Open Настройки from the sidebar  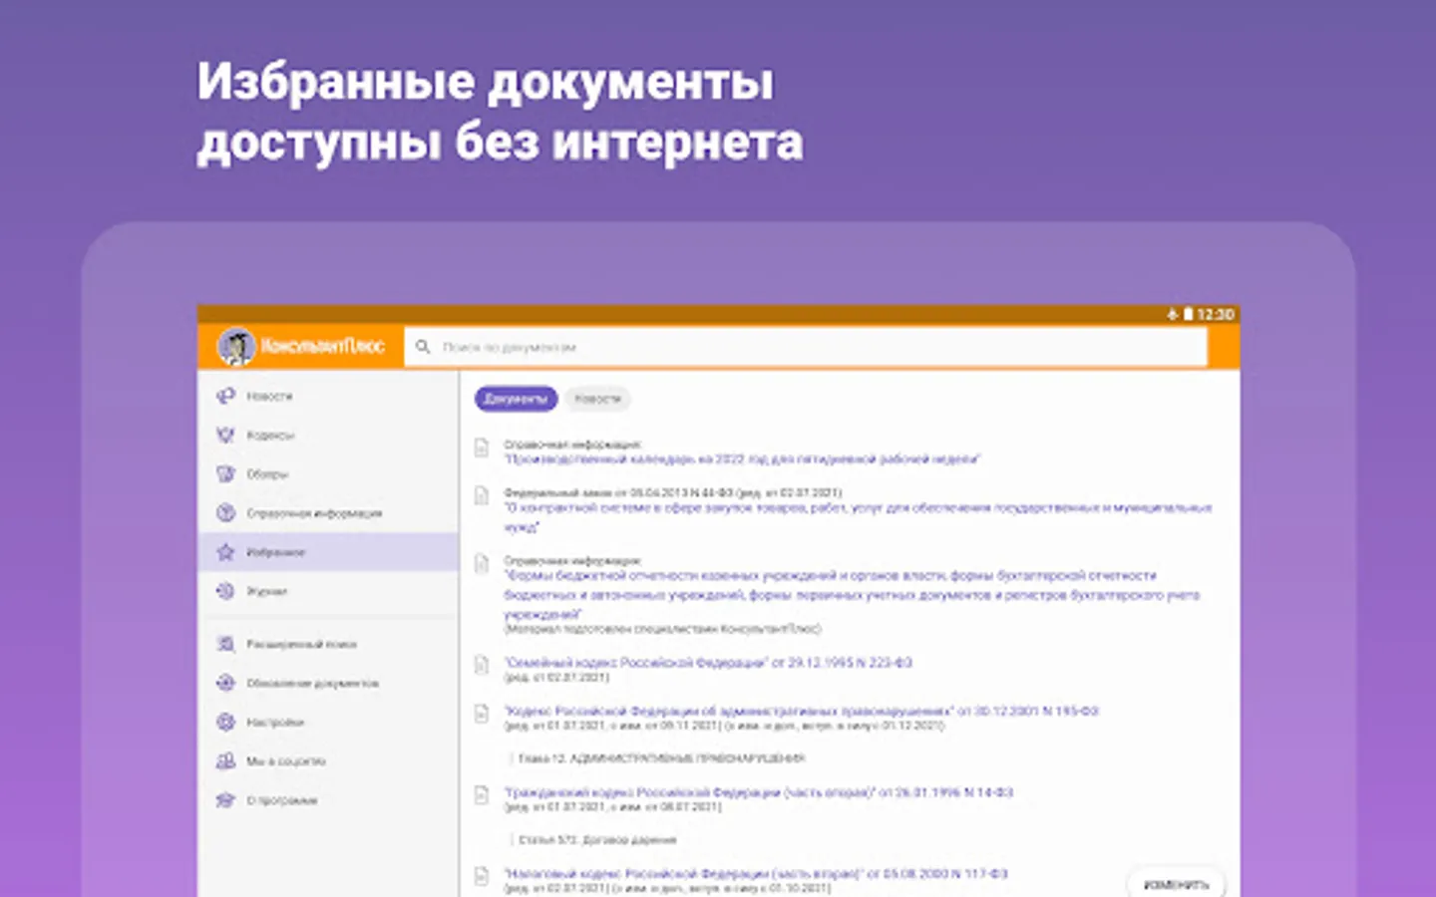pos(328,722)
